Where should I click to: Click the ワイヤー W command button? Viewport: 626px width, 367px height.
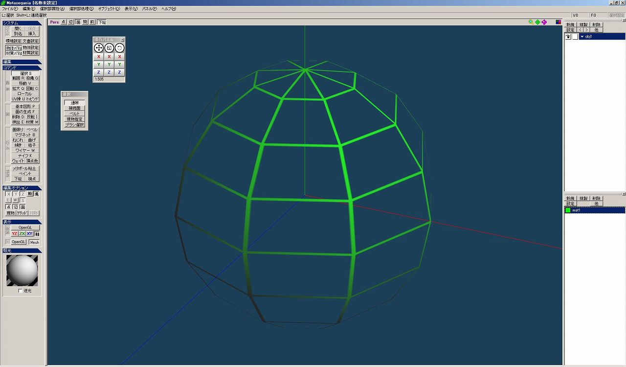[25, 150]
